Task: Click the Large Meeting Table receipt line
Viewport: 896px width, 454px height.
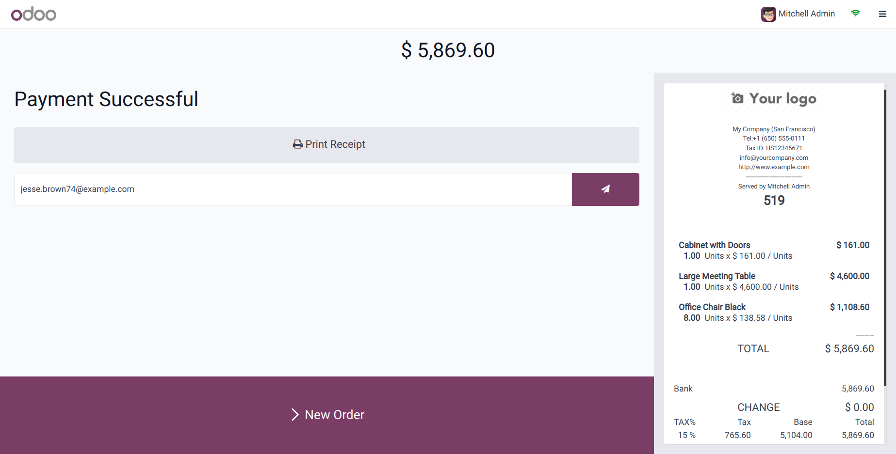Action: (774, 282)
